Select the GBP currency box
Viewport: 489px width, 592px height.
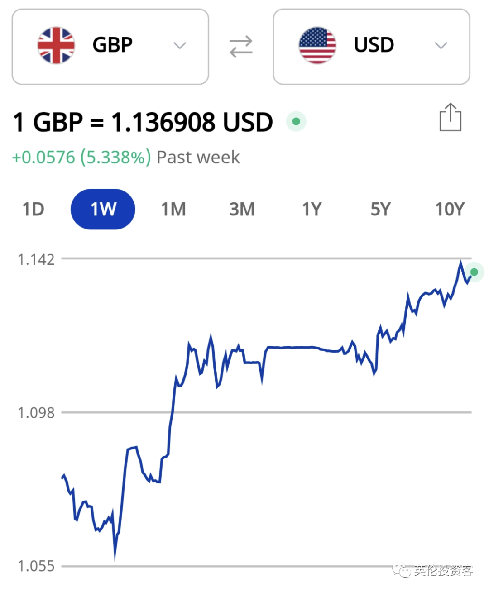coord(110,47)
